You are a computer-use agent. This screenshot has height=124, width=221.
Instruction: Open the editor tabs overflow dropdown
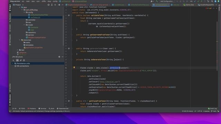point(216,5)
